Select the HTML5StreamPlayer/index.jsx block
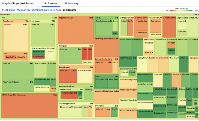 click(x=29, y=106)
